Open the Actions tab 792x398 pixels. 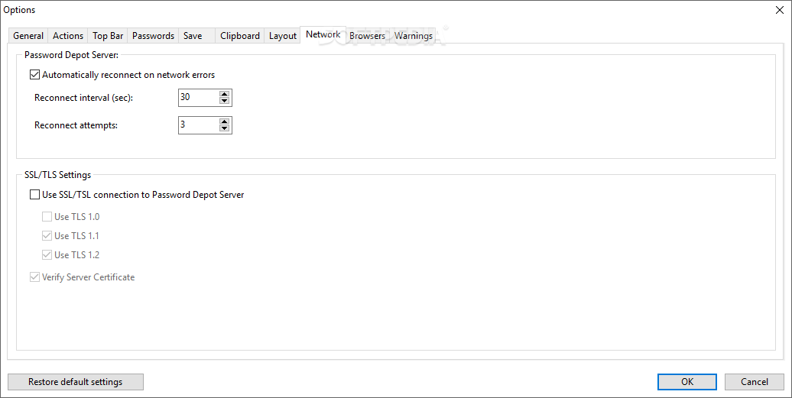(68, 36)
